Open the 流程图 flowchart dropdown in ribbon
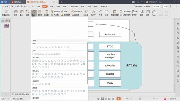This screenshot has width=180, height=101. (76, 15)
